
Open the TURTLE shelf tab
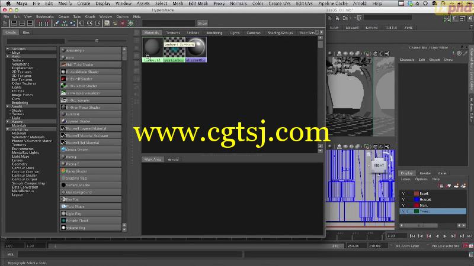391,28
